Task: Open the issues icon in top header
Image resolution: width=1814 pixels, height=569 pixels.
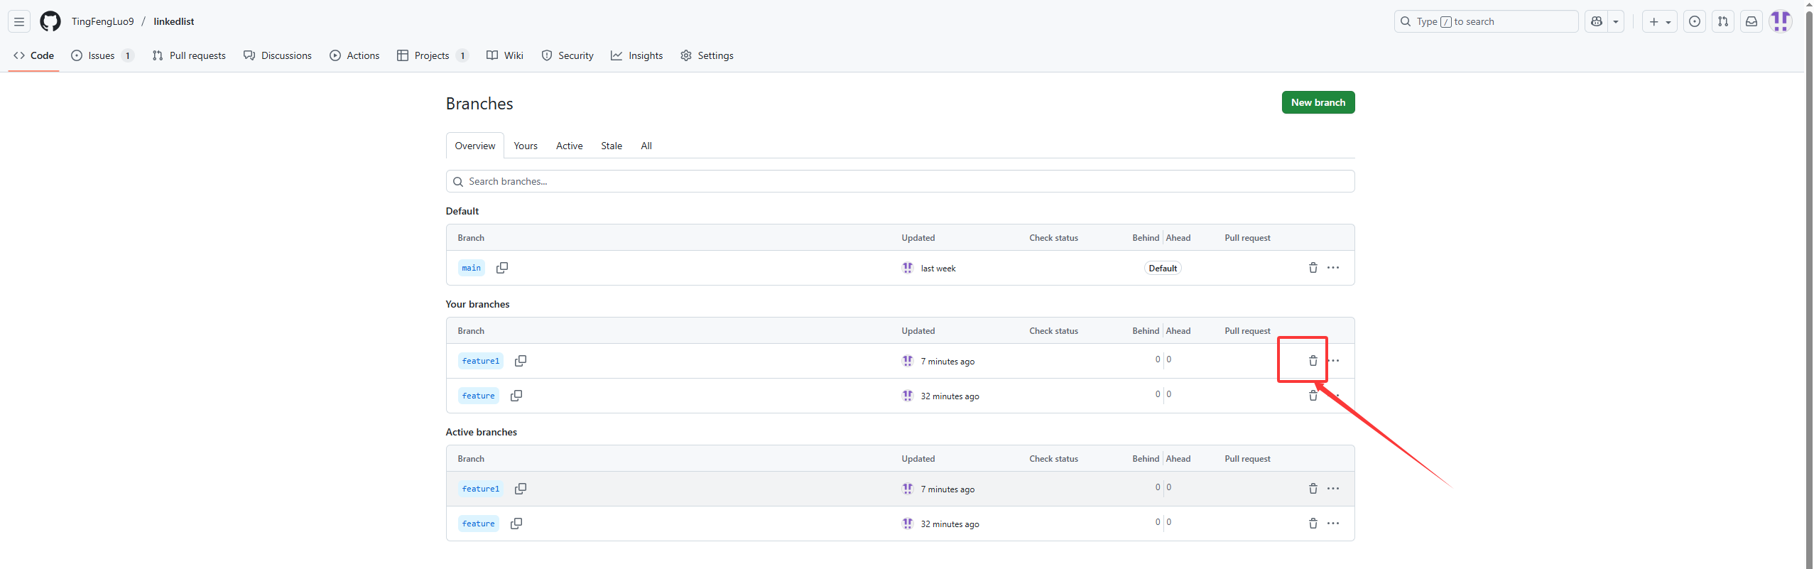Action: [x=1695, y=21]
